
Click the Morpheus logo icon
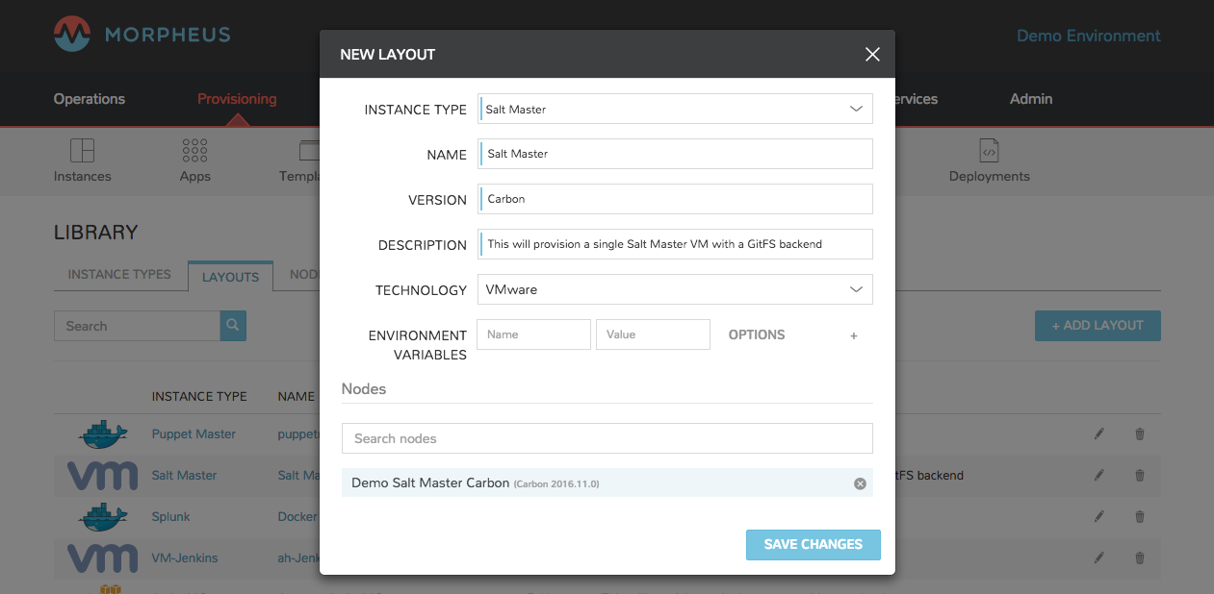pyautogui.click(x=72, y=35)
